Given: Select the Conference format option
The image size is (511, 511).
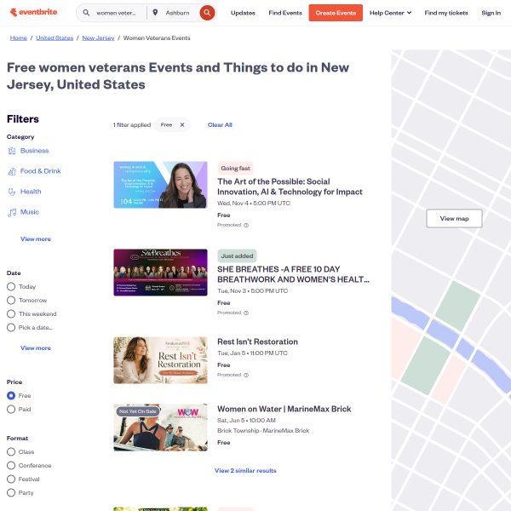Looking at the screenshot, I should pos(11,466).
